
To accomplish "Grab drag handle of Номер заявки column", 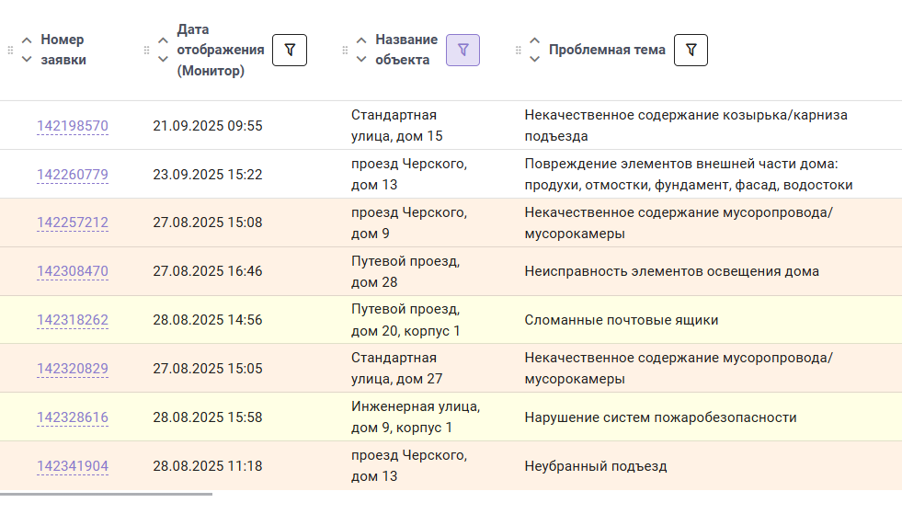I will [x=10, y=50].
